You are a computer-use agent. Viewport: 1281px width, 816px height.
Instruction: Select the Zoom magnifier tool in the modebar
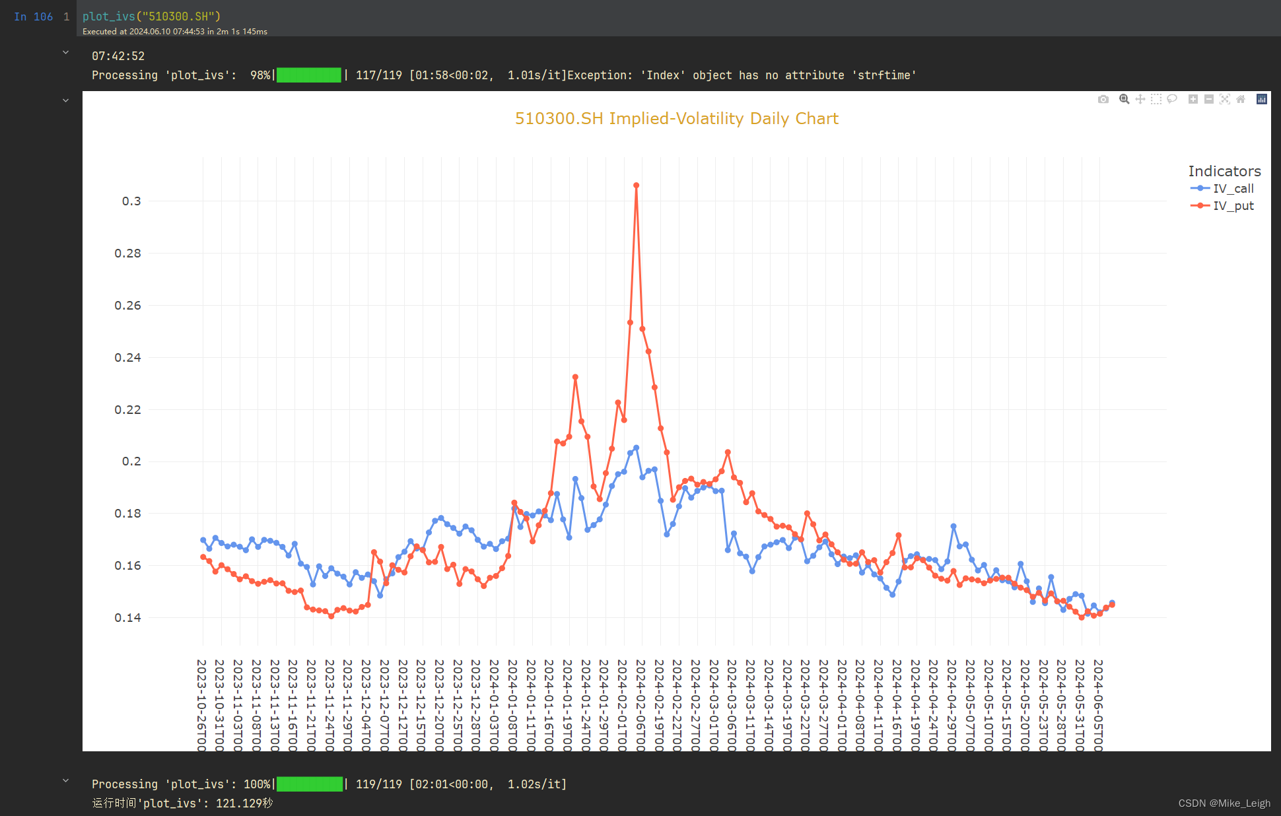pyautogui.click(x=1125, y=99)
